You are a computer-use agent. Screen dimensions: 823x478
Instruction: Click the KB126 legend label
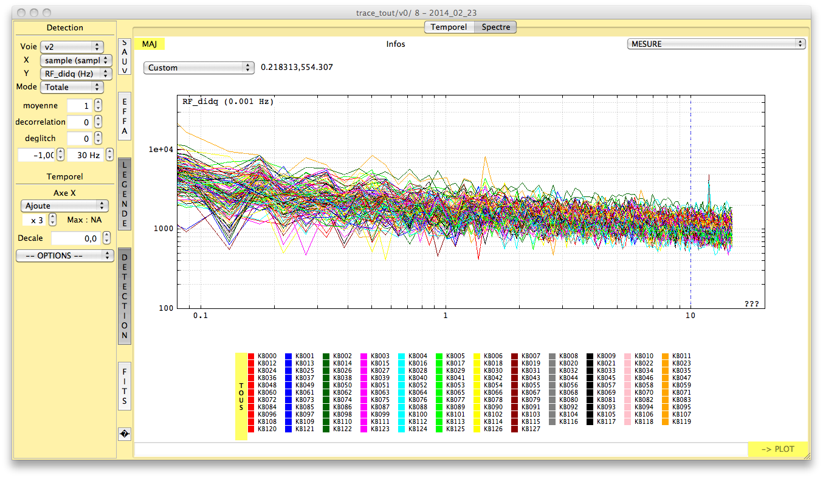(493, 429)
